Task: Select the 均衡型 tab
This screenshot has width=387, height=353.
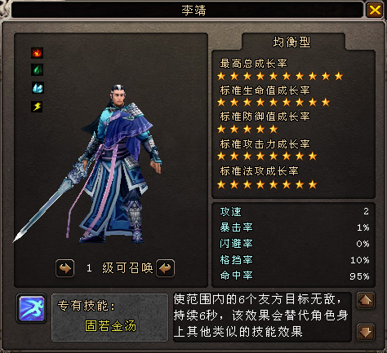Action: tap(292, 42)
